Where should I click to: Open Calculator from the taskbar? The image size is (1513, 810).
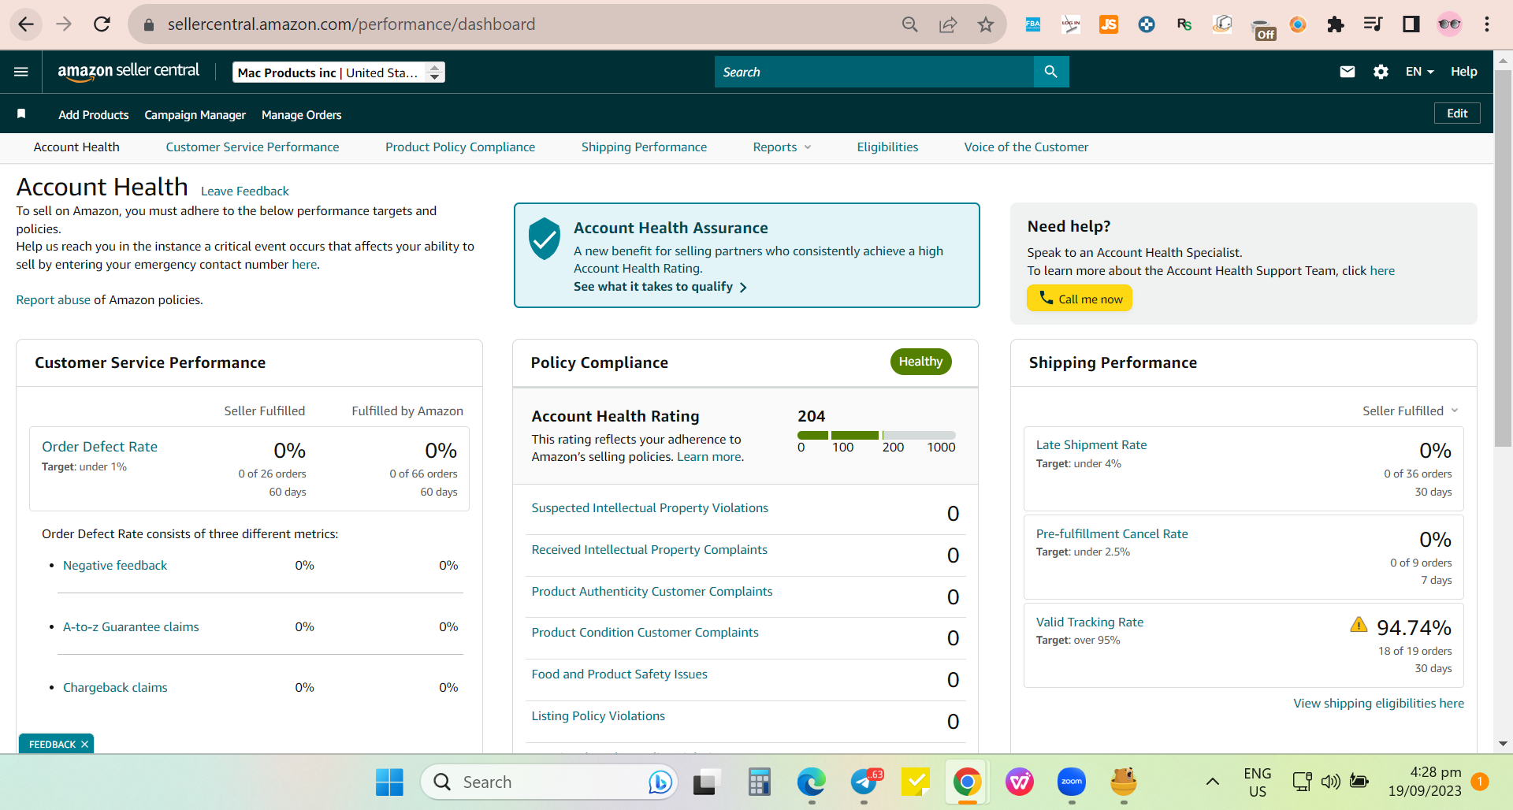(x=759, y=782)
